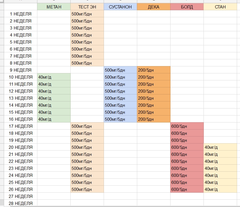This screenshot has width=240, height=207.
Task: Select БОЛД 600/5дн cell in 17 НЕДЕЛЯ
Action: [187, 126]
